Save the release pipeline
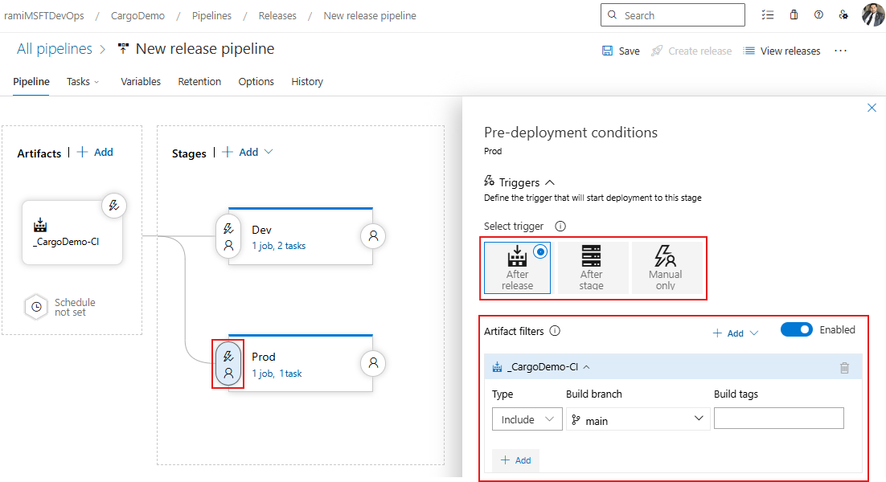This screenshot has height=482, width=886. (x=620, y=51)
